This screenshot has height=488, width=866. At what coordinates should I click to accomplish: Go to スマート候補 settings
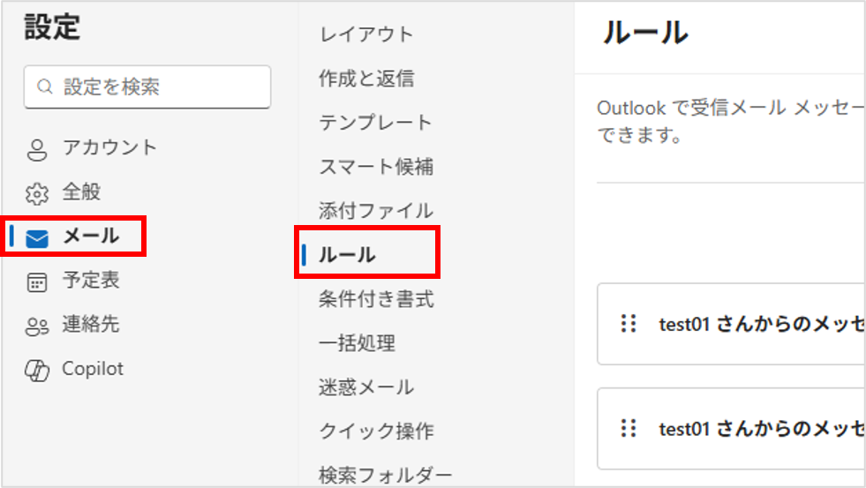pos(376,167)
